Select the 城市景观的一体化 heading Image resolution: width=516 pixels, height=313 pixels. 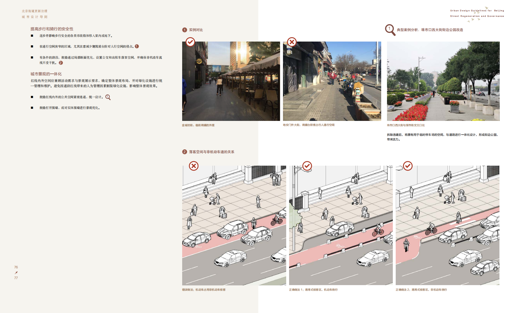click(46, 74)
